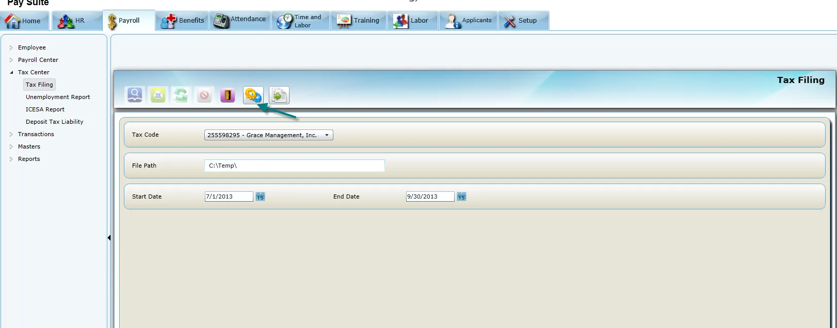
Task: Click the red cancel circle icon
Action: (204, 95)
